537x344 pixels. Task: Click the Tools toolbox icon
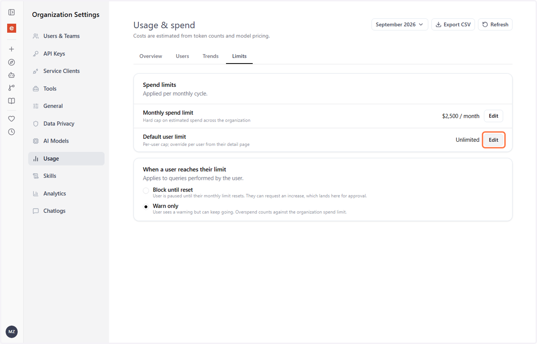36,89
